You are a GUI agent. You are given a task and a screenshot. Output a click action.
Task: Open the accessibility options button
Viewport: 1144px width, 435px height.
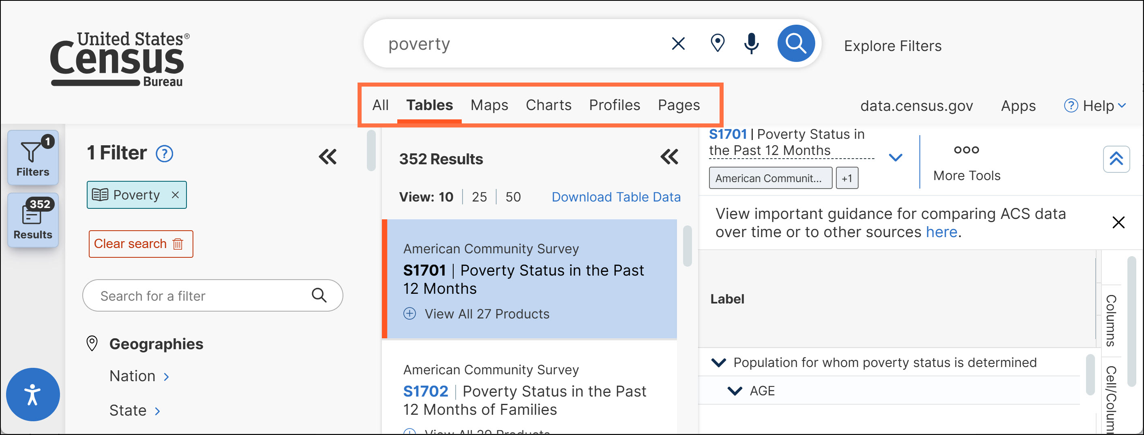33,394
